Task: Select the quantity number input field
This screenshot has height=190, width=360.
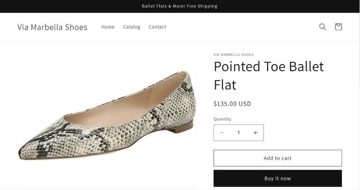Action: 239,133
